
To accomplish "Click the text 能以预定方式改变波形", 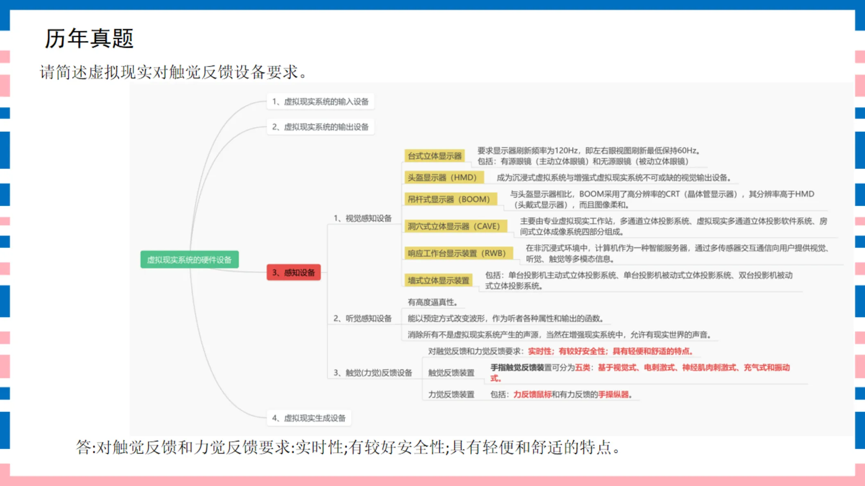I will tap(446, 318).
